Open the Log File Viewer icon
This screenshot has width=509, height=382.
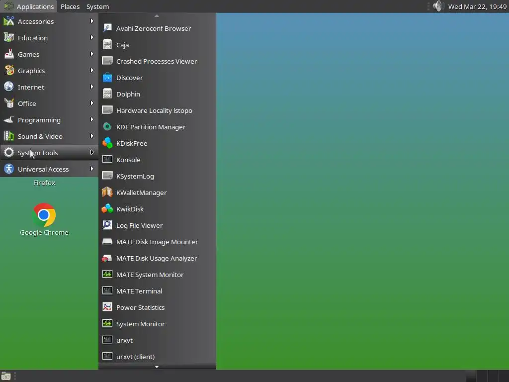point(107,225)
